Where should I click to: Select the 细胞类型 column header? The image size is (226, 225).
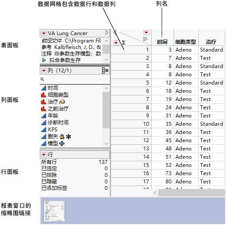pyautogui.click(x=186, y=42)
